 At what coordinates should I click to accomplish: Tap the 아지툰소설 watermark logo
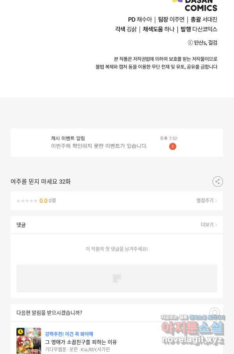click(x=193, y=329)
